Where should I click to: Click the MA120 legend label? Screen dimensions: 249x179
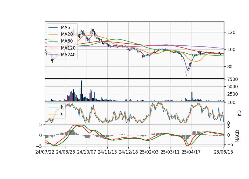(68, 48)
